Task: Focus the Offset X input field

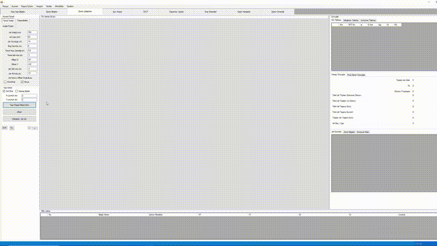Action: click(32, 59)
